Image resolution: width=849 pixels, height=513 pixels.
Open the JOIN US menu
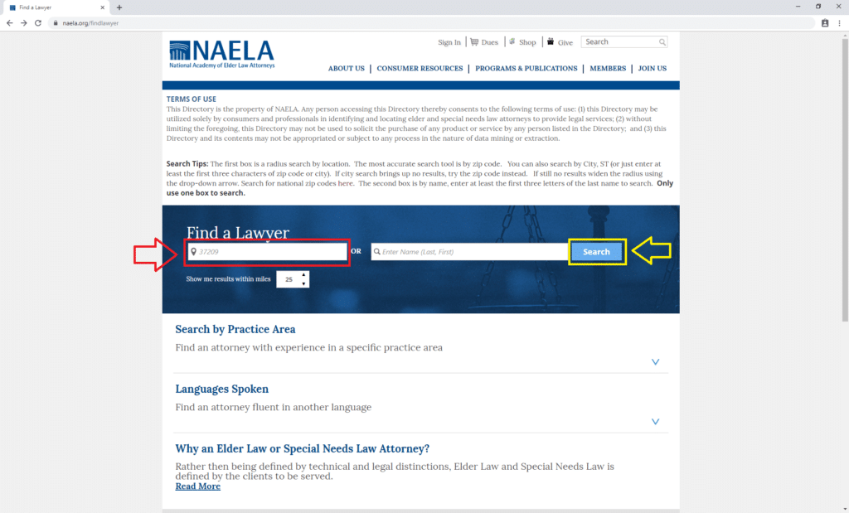click(x=652, y=68)
